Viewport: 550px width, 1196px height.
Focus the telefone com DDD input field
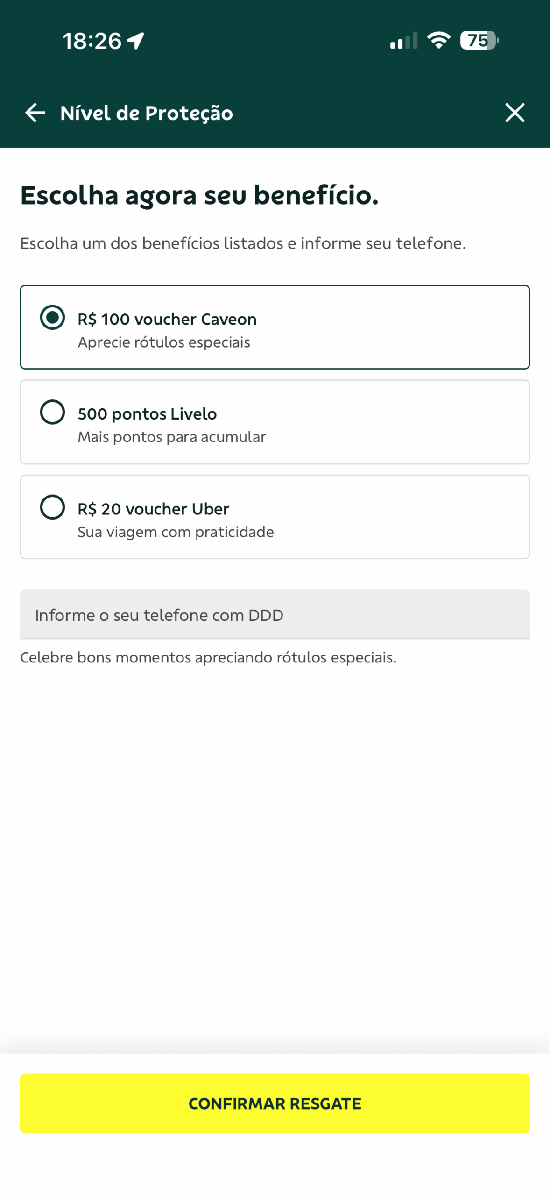click(275, 614)
